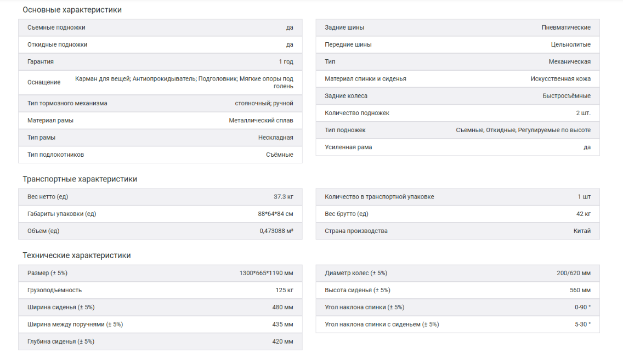The height and width of the screenshot is (358, 623).
Task: Select the "Передние шины" row label
Action: (348, 45)
